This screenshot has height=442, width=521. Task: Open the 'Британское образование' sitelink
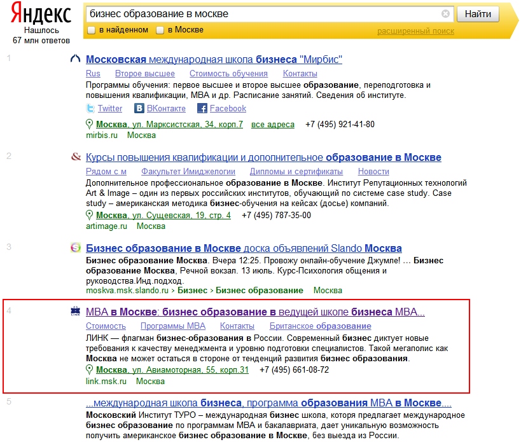coord(321,326)
